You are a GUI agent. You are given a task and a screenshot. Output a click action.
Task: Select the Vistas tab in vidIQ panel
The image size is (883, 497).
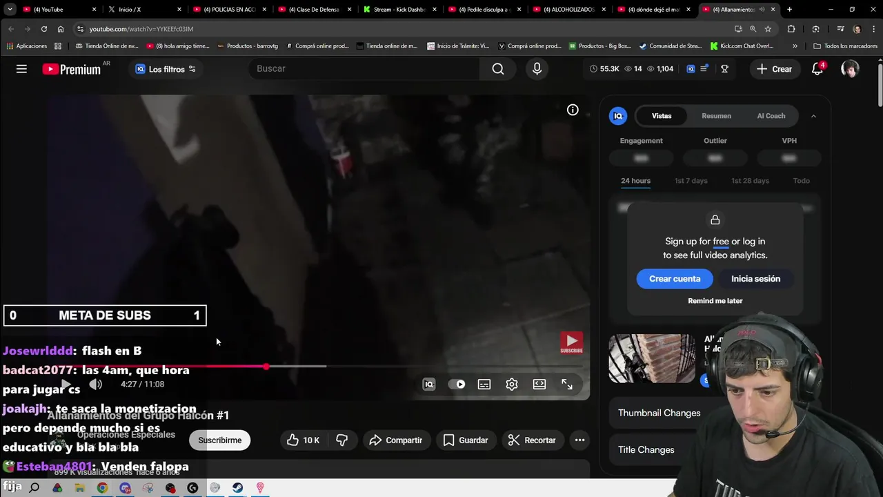point(662,116)
